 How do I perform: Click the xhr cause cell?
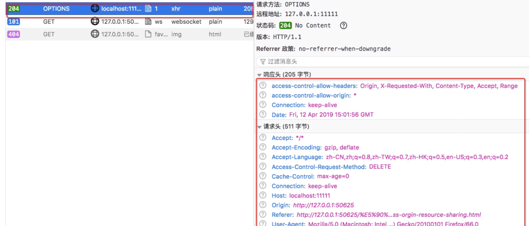[x=176, y=9]
